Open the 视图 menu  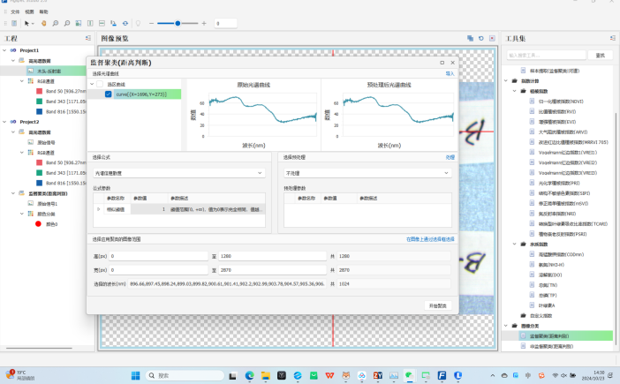tap(29, 11)
